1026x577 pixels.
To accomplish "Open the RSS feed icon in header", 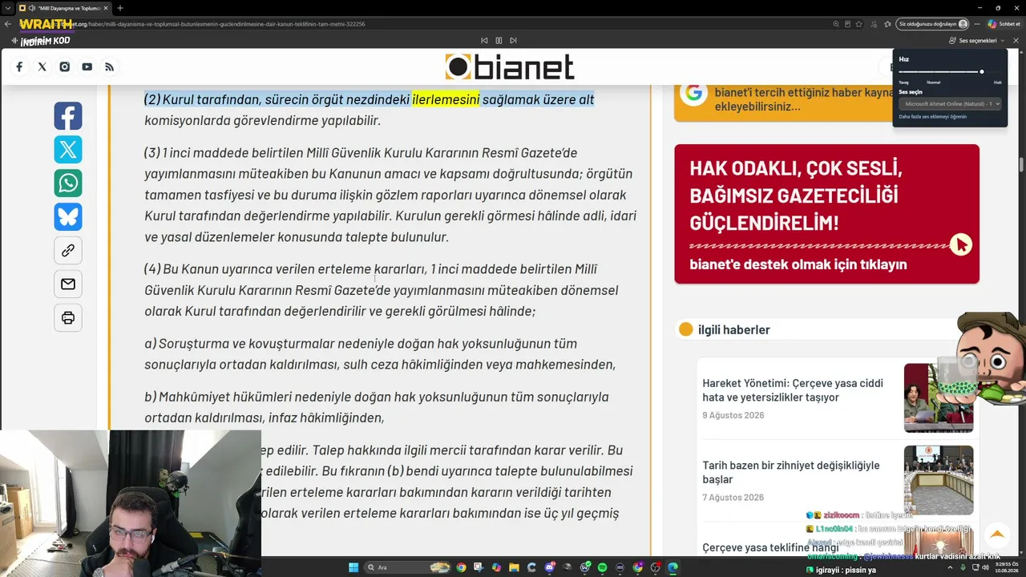I will 109,67.
